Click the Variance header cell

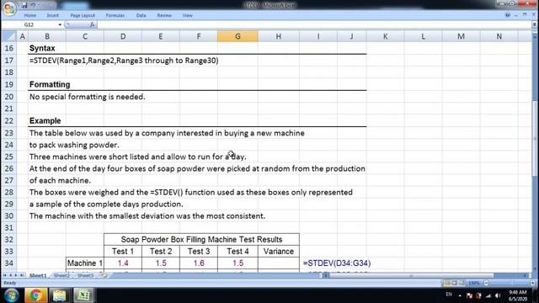[x=279, y=251]
